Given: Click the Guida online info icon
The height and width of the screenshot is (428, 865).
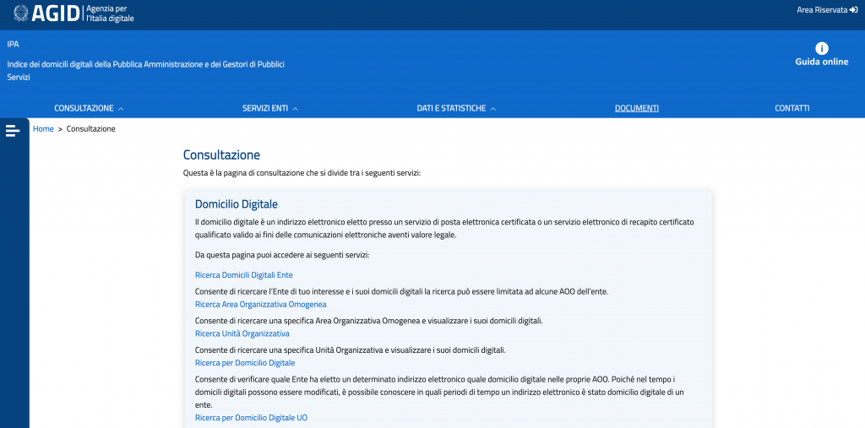Looking at the screenshot, I should [821, 48].
